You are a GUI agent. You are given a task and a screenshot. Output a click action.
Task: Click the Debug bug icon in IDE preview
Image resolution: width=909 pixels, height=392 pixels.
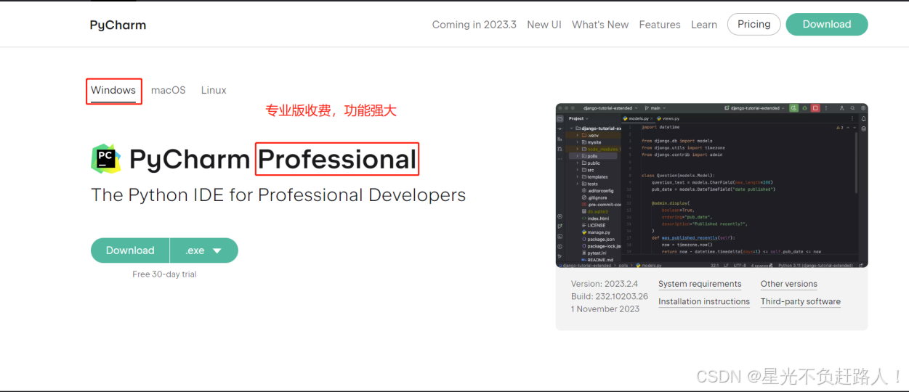pos(804,108)
